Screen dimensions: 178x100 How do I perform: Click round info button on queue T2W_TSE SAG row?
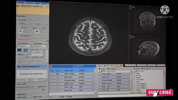92,87
